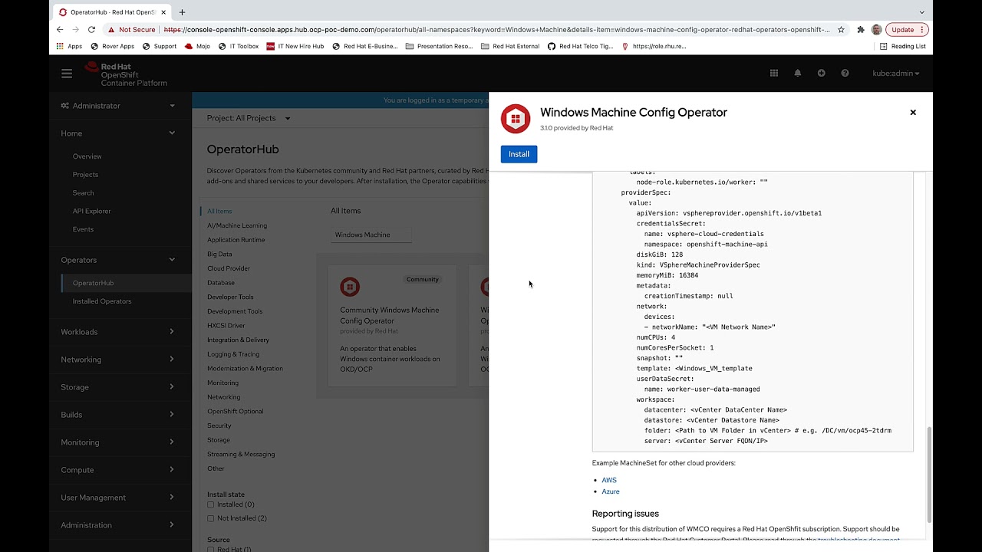Select the Streaming & Messaging category
Viewport: 982px width, 552px height.
[241, 454]
